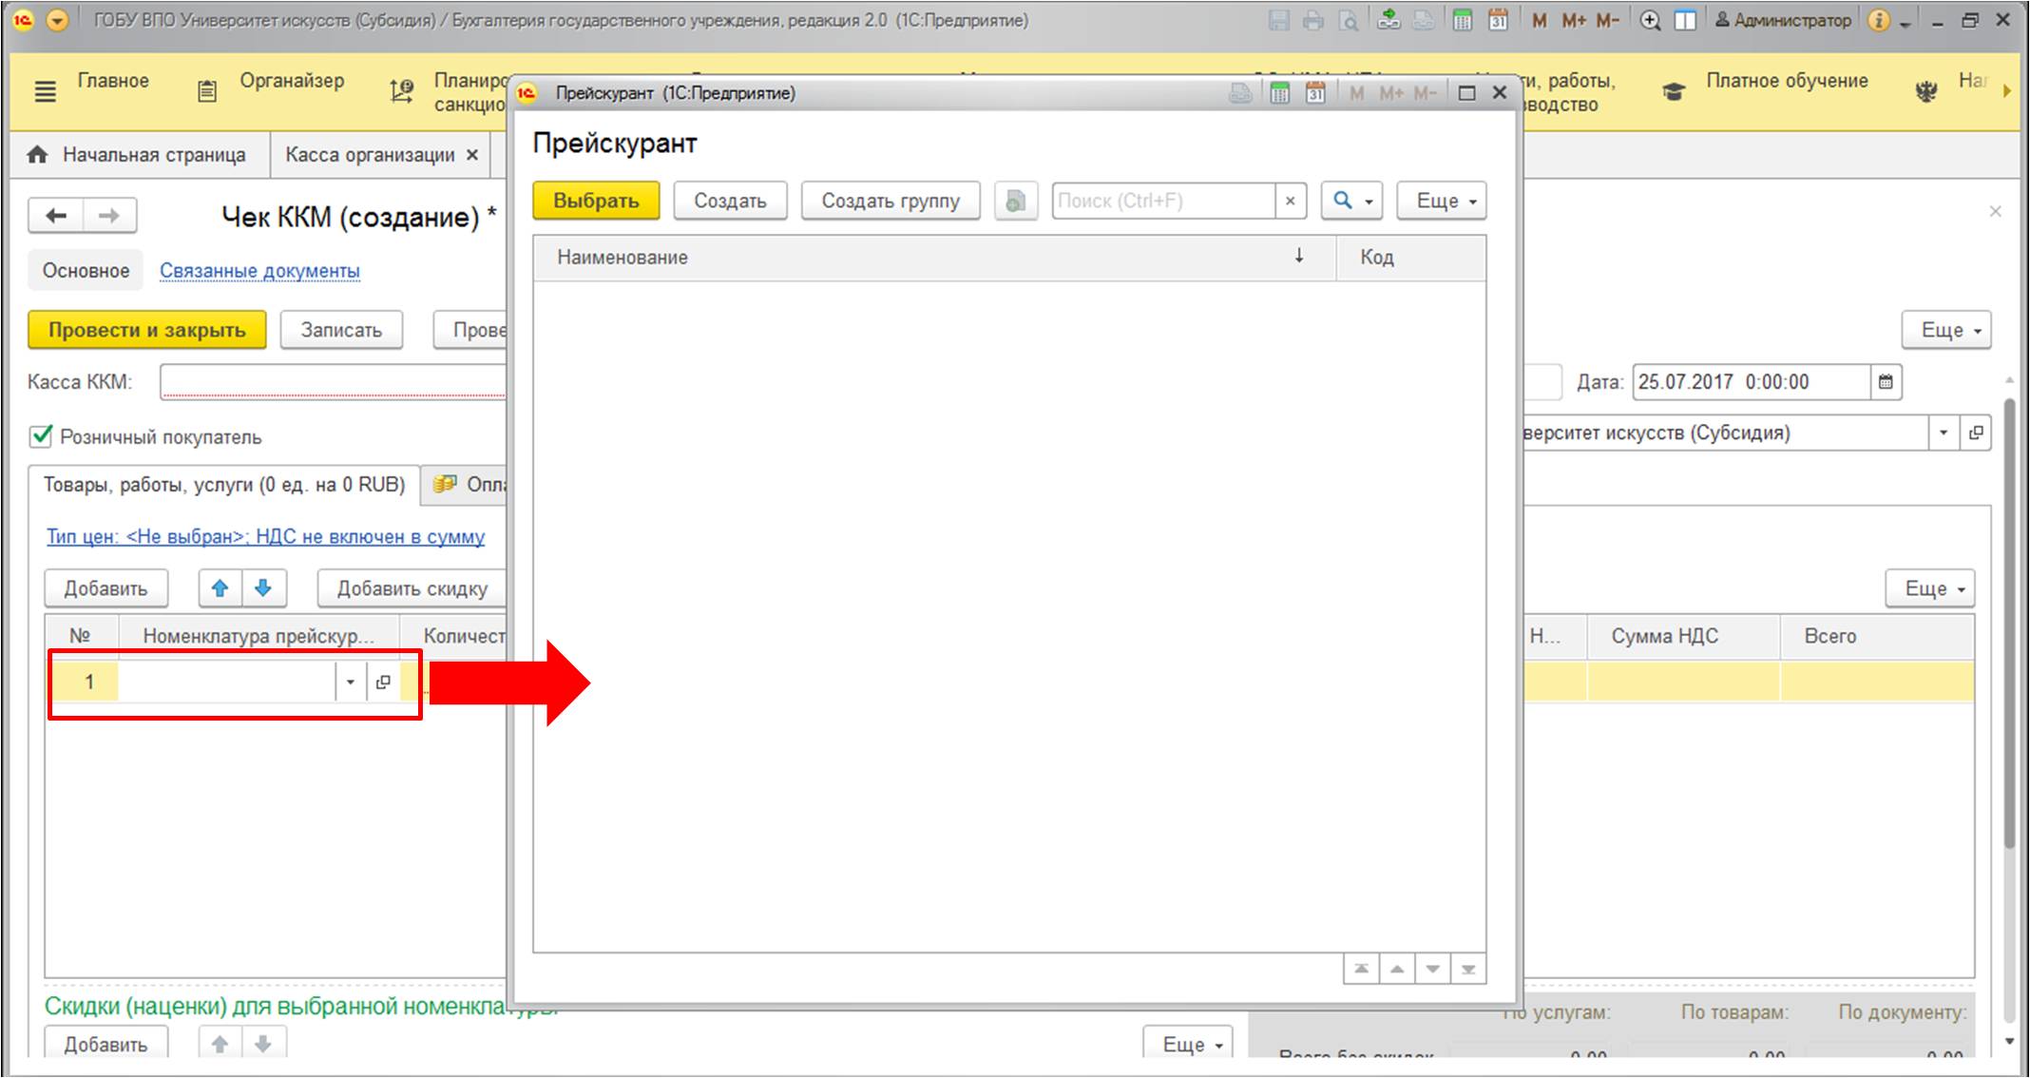Uncheck Розничный покупатель checkbox
2030x1078 pixels.
(41, 436)
